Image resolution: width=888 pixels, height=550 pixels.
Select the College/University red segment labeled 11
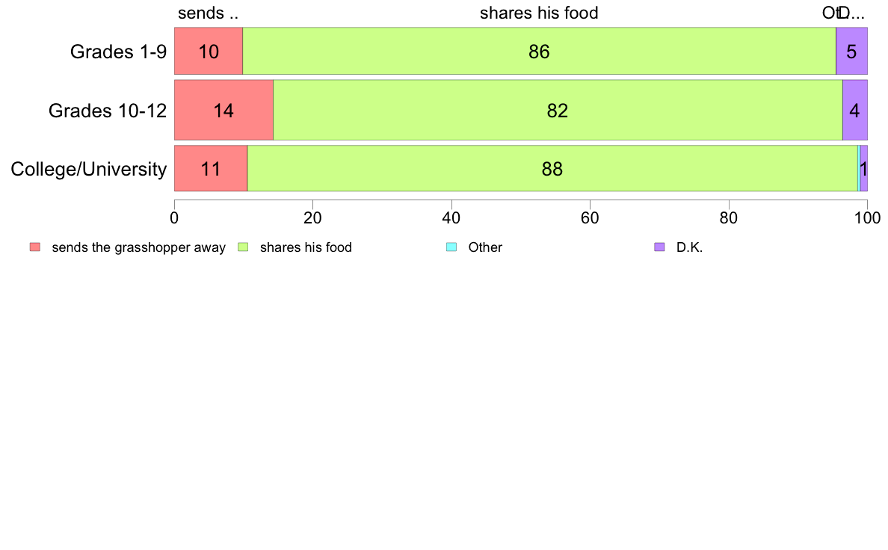[x=211, y=168]
